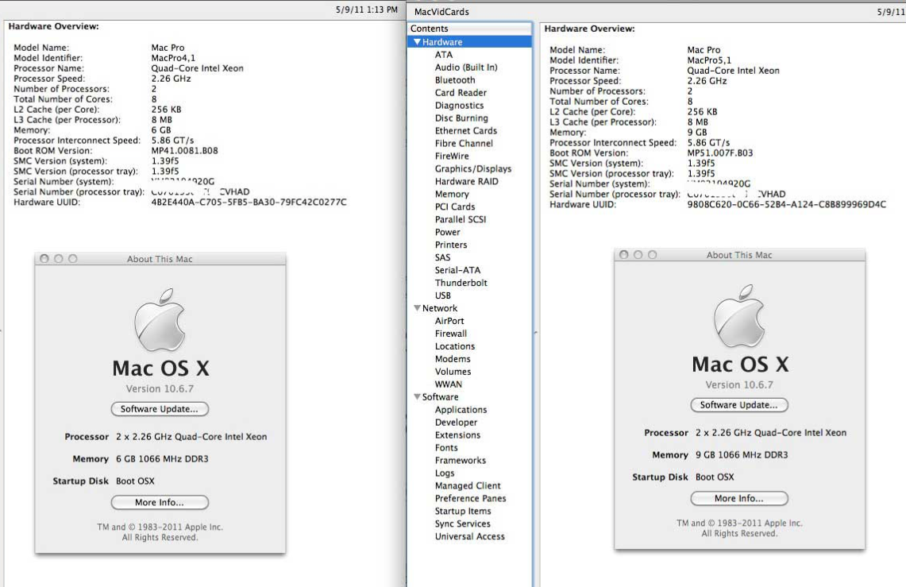Select Extensions under Software
Viewport: 906px width, 587px height.
tap(457, 436)
